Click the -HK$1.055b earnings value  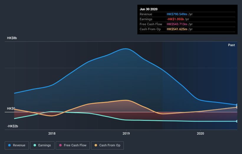coord(175,19)
